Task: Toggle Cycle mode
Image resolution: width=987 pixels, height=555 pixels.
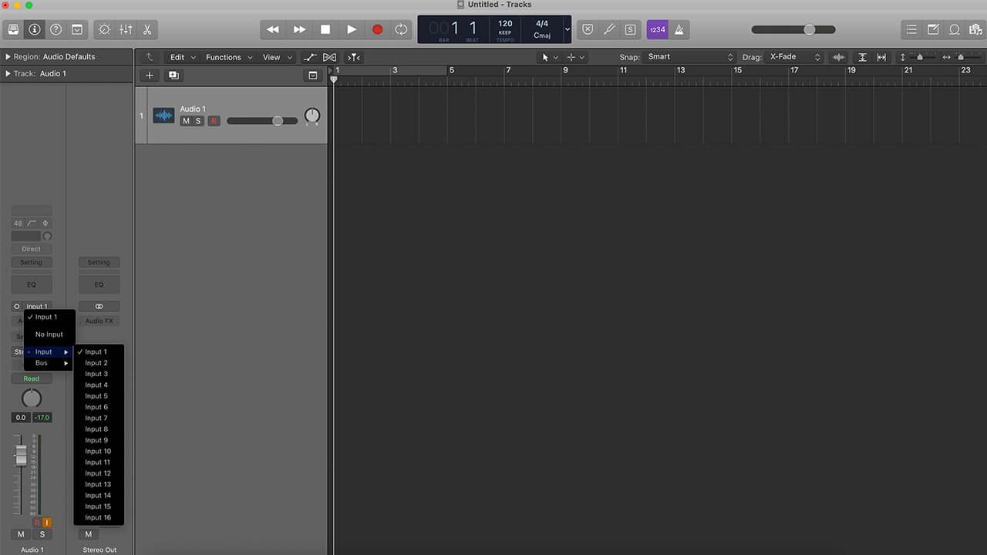Action: point(401,29)
